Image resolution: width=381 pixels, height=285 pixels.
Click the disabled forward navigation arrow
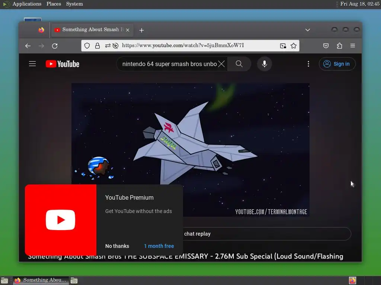click(x=41, y=46)
